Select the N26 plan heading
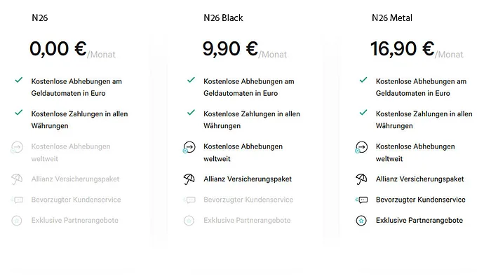This screenshot has height=276, width=491. (40, 18)
